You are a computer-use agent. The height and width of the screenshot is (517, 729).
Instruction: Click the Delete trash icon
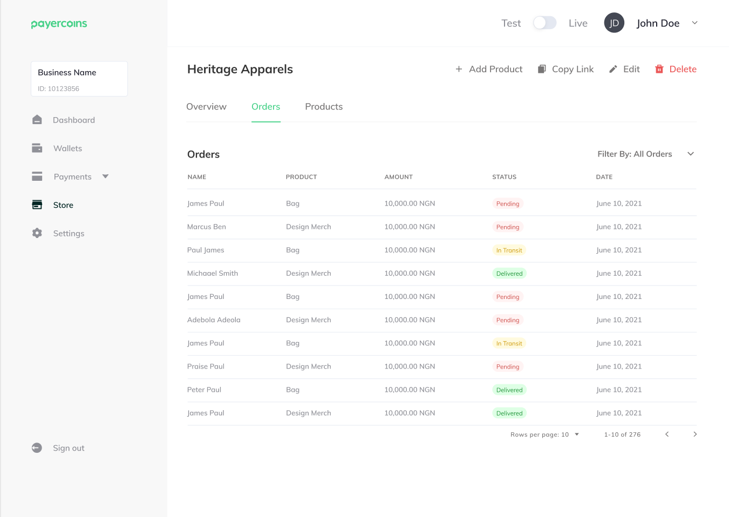658,69
